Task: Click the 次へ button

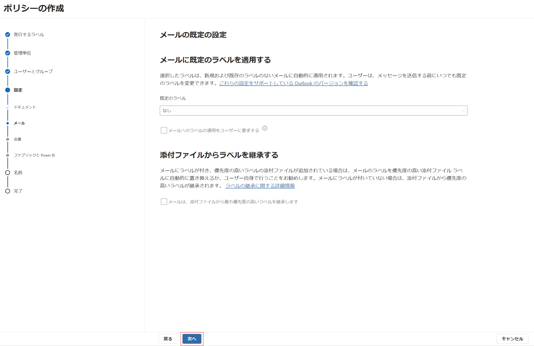Action: coord(192,338)
